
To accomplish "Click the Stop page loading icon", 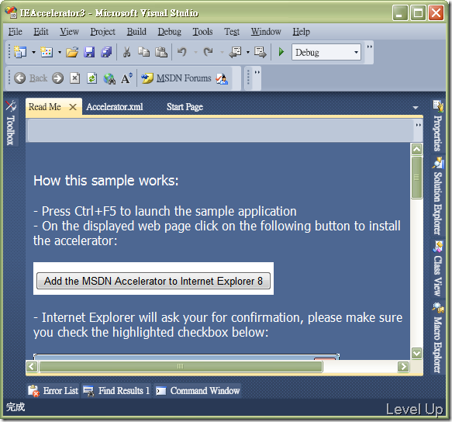I will pos(74,78).
